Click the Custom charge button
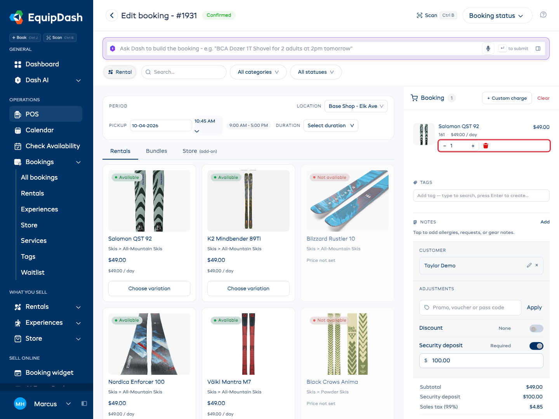 [x=507, y=98]
